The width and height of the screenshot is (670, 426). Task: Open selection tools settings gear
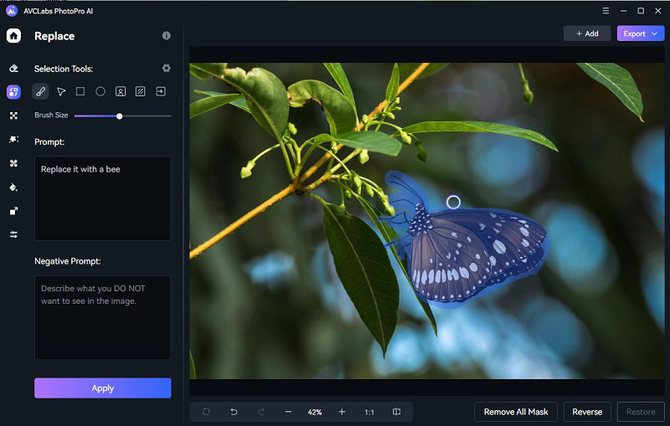coord(166,69)
